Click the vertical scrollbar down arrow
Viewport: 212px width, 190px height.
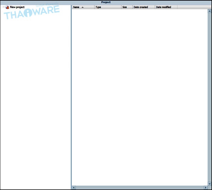[210, 184]
